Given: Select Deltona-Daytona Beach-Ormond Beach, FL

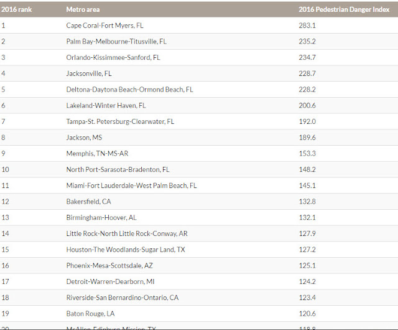Looking at the screenshot, I should 129,90.
